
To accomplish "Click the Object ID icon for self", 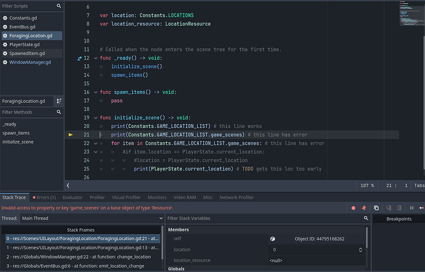I will 272,239.
